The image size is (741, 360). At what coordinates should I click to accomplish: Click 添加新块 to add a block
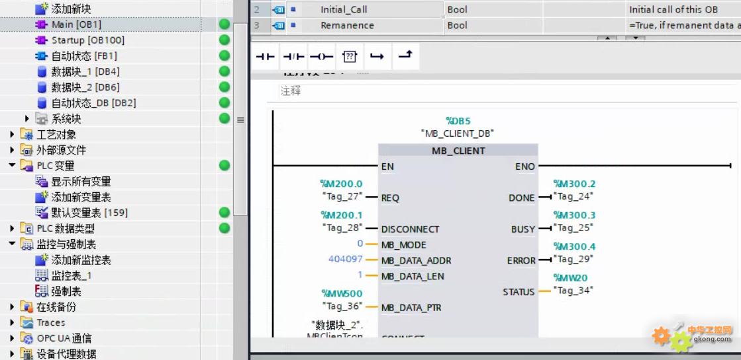pyautogui.click(x=71, y=9)
